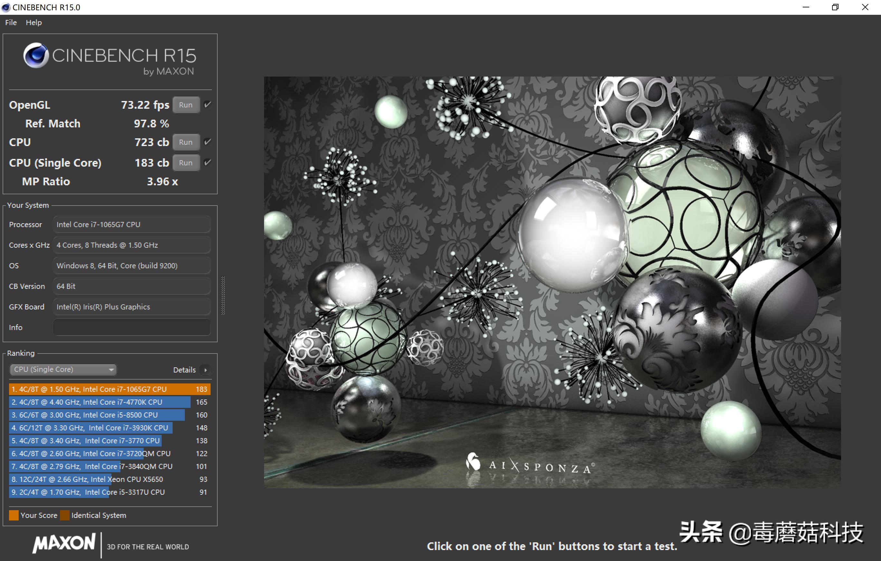Screen dimensions: 881x561
Task: Click the empty Info input field
Action: [x=132, y=327]
